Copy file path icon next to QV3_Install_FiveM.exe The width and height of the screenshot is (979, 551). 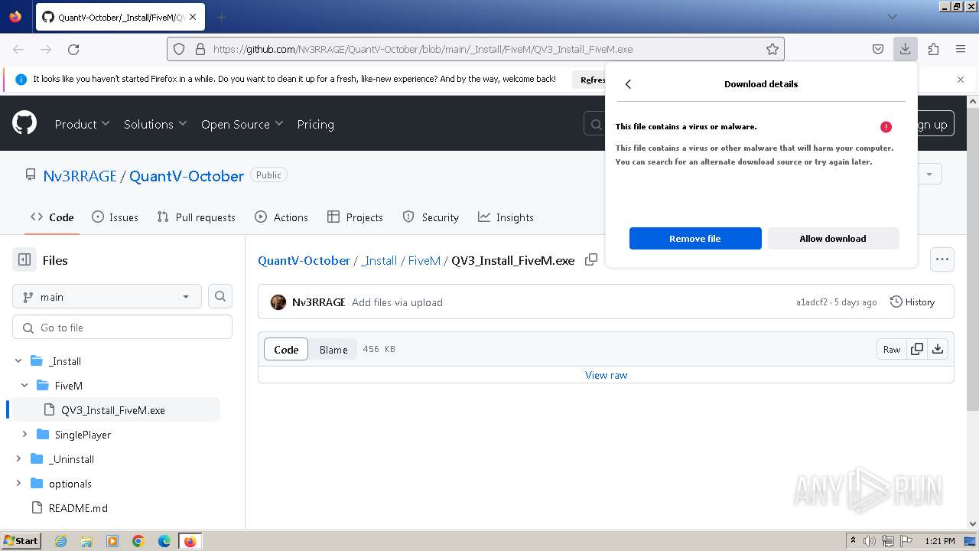tap(591, 260)
